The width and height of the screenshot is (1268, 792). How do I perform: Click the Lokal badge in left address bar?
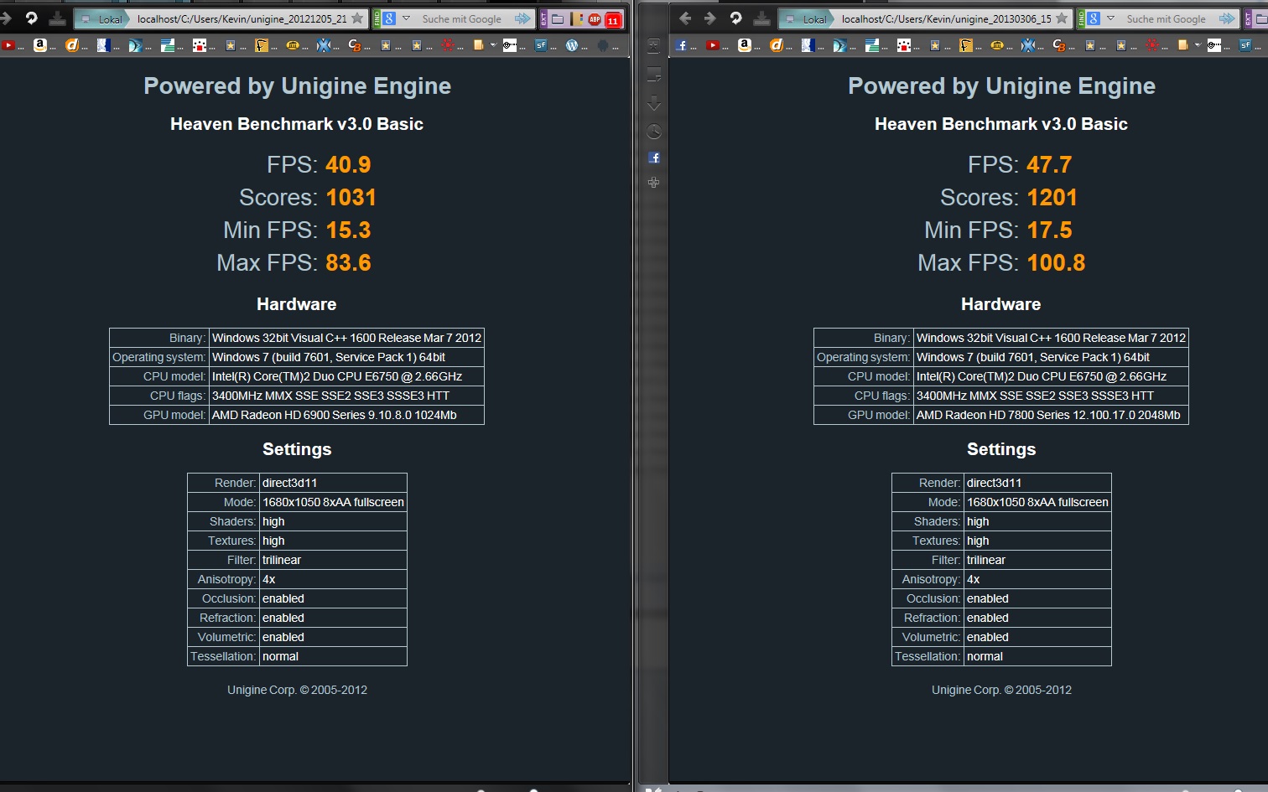pyautogui.click(x=102, y=18)
